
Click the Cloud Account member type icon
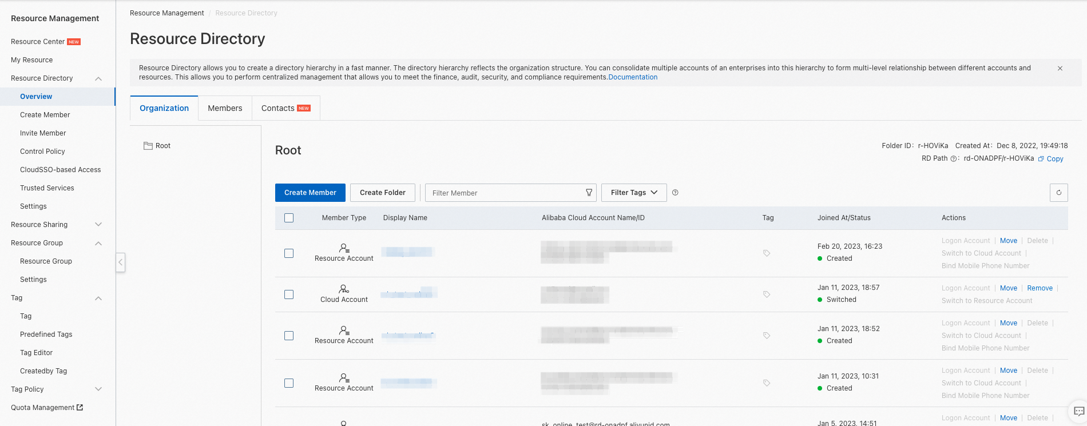344,289
